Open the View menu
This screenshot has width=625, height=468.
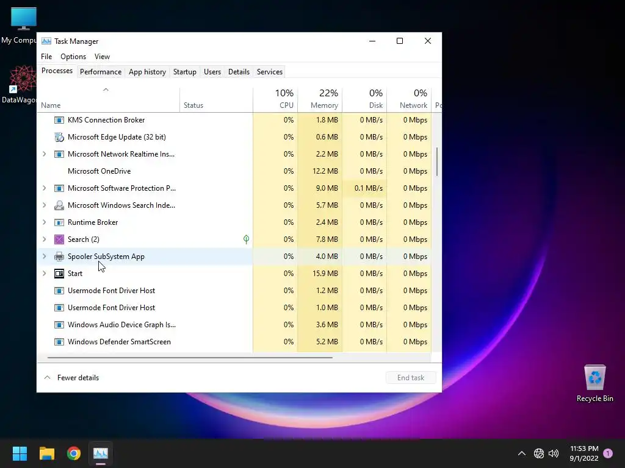(x=102, y=57)
